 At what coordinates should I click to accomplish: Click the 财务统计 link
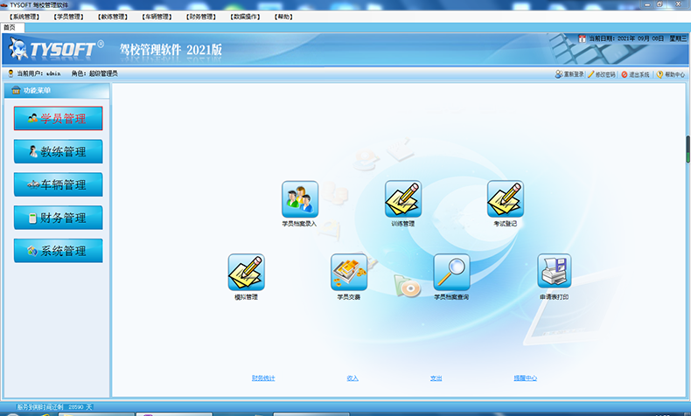(263, 378)
